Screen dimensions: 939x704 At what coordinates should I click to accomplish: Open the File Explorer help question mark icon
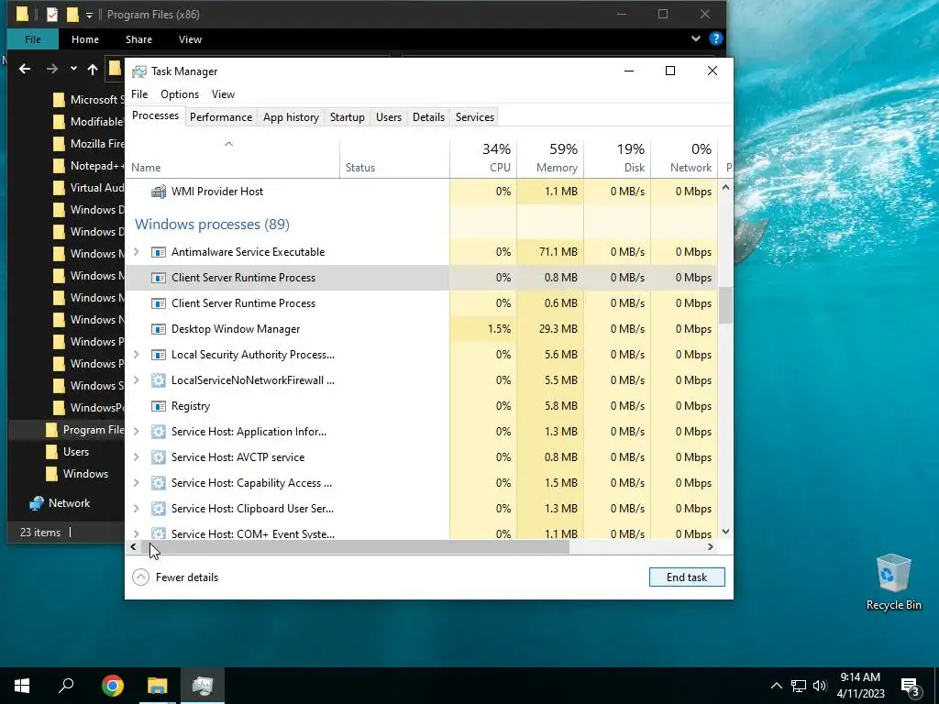pyautogui.click(x=715, y=38)
